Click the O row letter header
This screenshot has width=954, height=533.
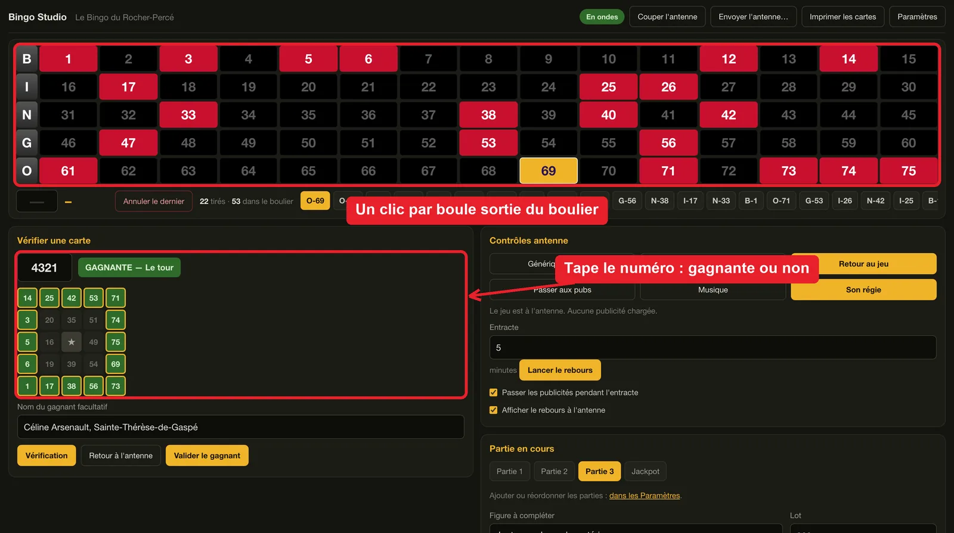point(27,171)
